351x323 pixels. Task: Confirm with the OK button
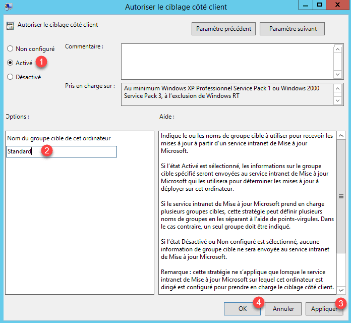(242, 309)
